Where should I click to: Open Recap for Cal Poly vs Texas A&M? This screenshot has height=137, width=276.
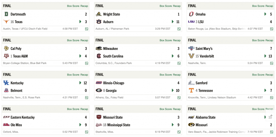tap(84, 41)
